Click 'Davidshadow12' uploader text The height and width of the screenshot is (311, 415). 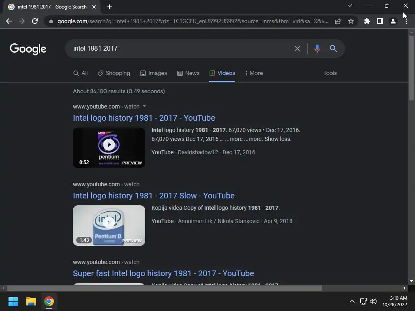198,152
